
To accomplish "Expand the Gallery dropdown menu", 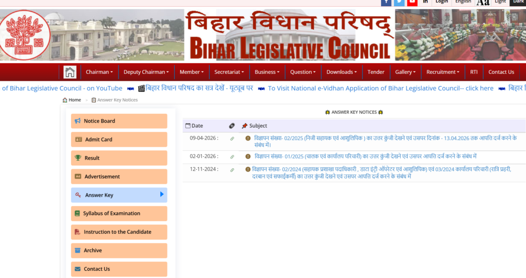I will point(405,72).
